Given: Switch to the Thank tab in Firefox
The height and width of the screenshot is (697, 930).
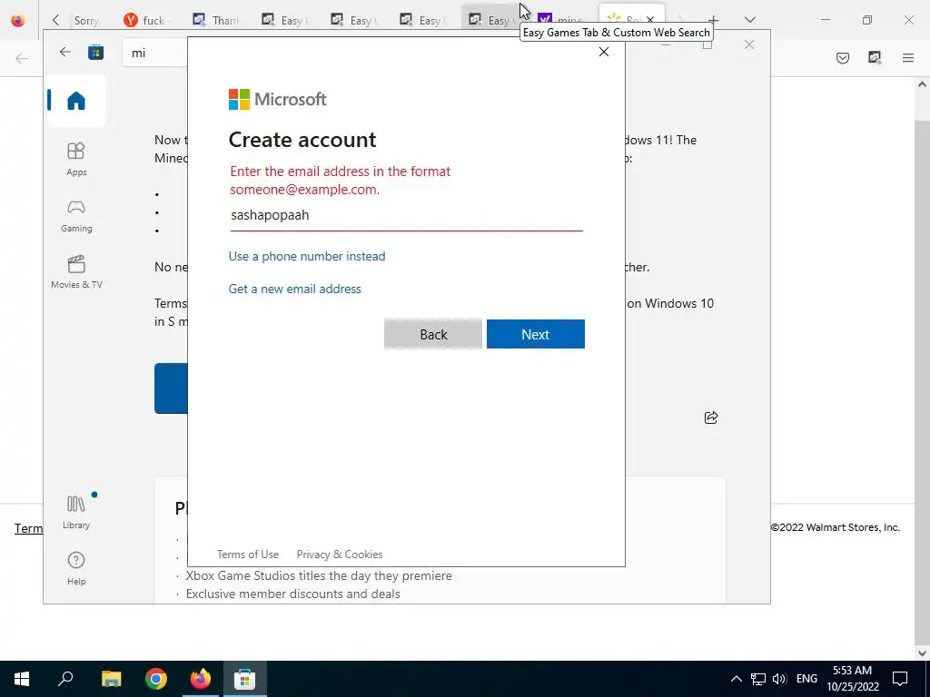Looking at the screenshot, I should 216,20.
